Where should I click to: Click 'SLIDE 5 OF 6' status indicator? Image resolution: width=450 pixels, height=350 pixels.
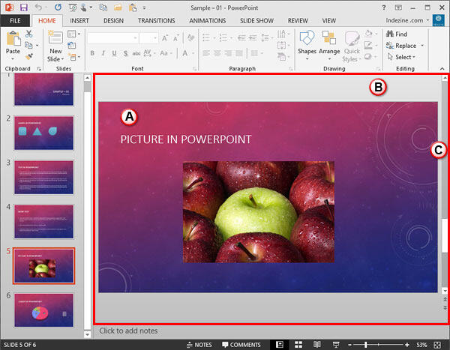pos(19,345)
